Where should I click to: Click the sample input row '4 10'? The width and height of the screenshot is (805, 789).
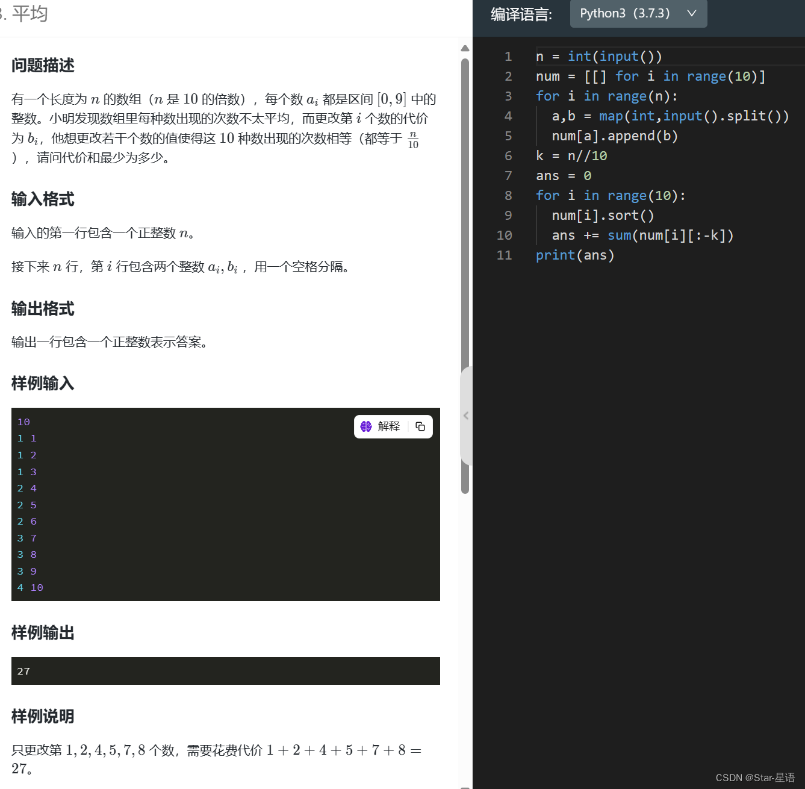[x=30, y=587]
